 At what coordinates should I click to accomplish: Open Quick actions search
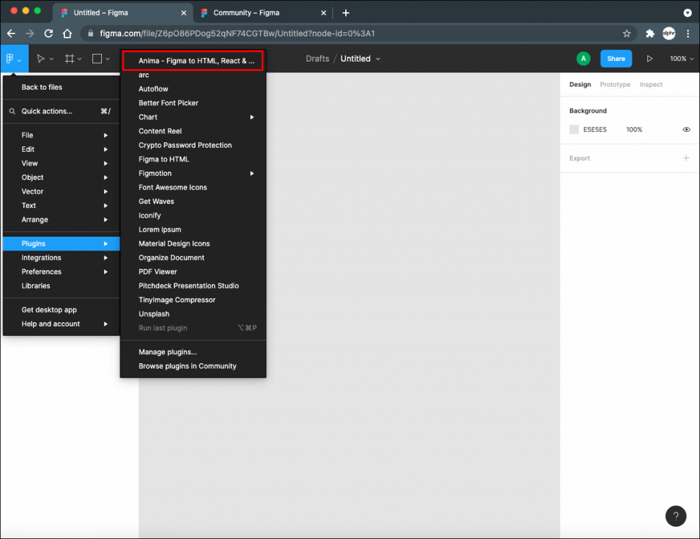coord(45,111)
